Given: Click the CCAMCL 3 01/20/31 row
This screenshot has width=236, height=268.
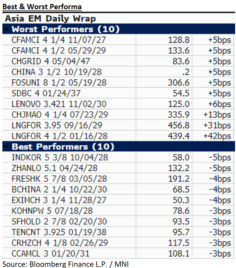Looking at the screenshot, I should point(50,254).
